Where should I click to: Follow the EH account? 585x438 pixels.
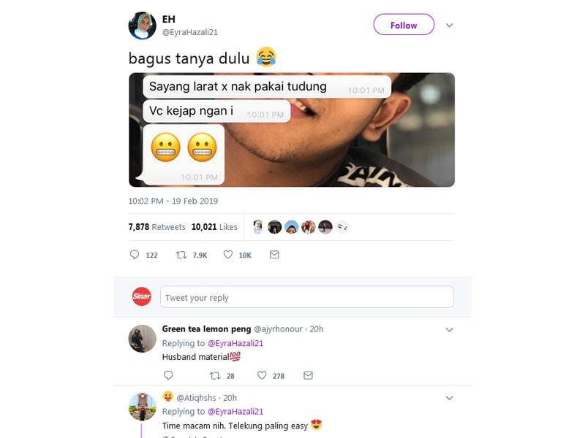tap(403, 25)
